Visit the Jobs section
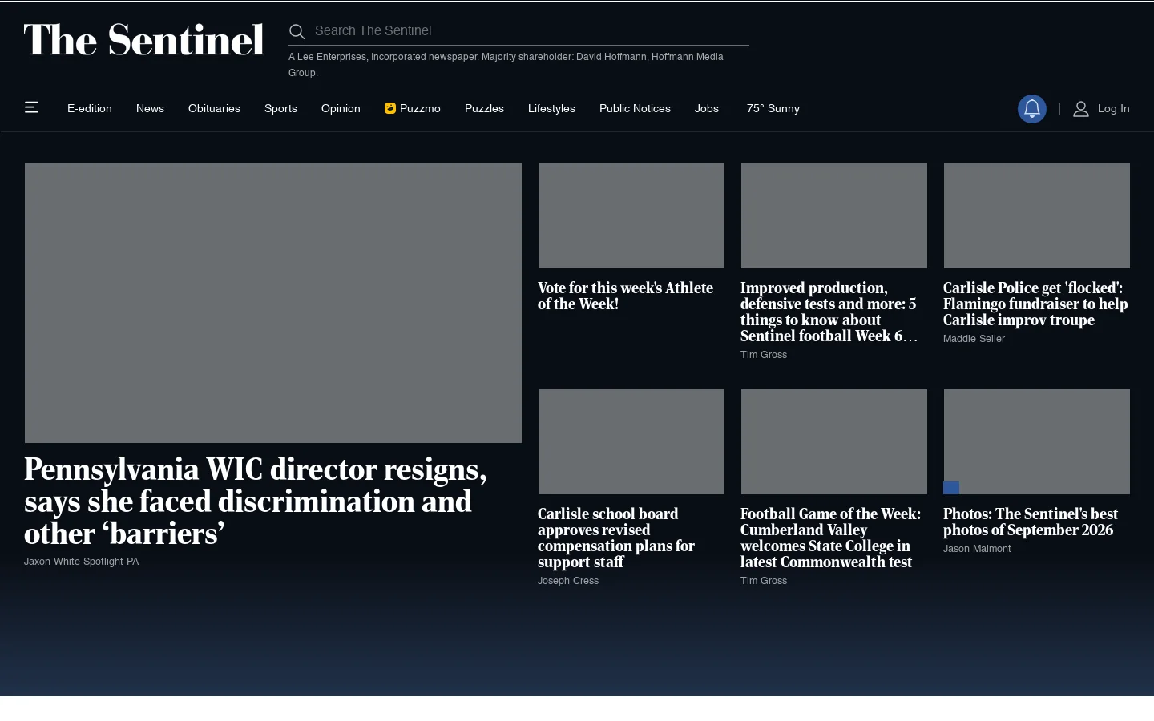1154x721 pixels. [707, 108]
